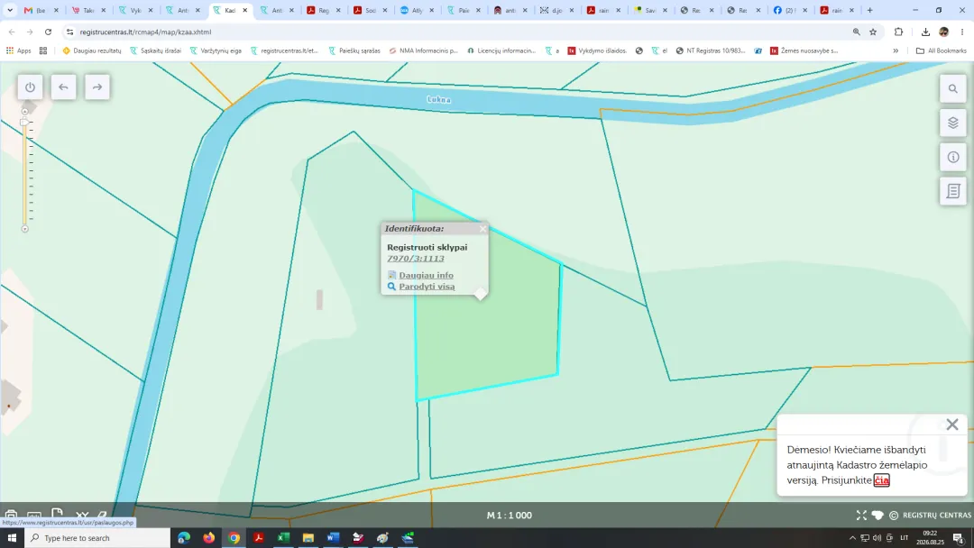Click the red čia link
974x548 pixels.
[x=881, y=479]
